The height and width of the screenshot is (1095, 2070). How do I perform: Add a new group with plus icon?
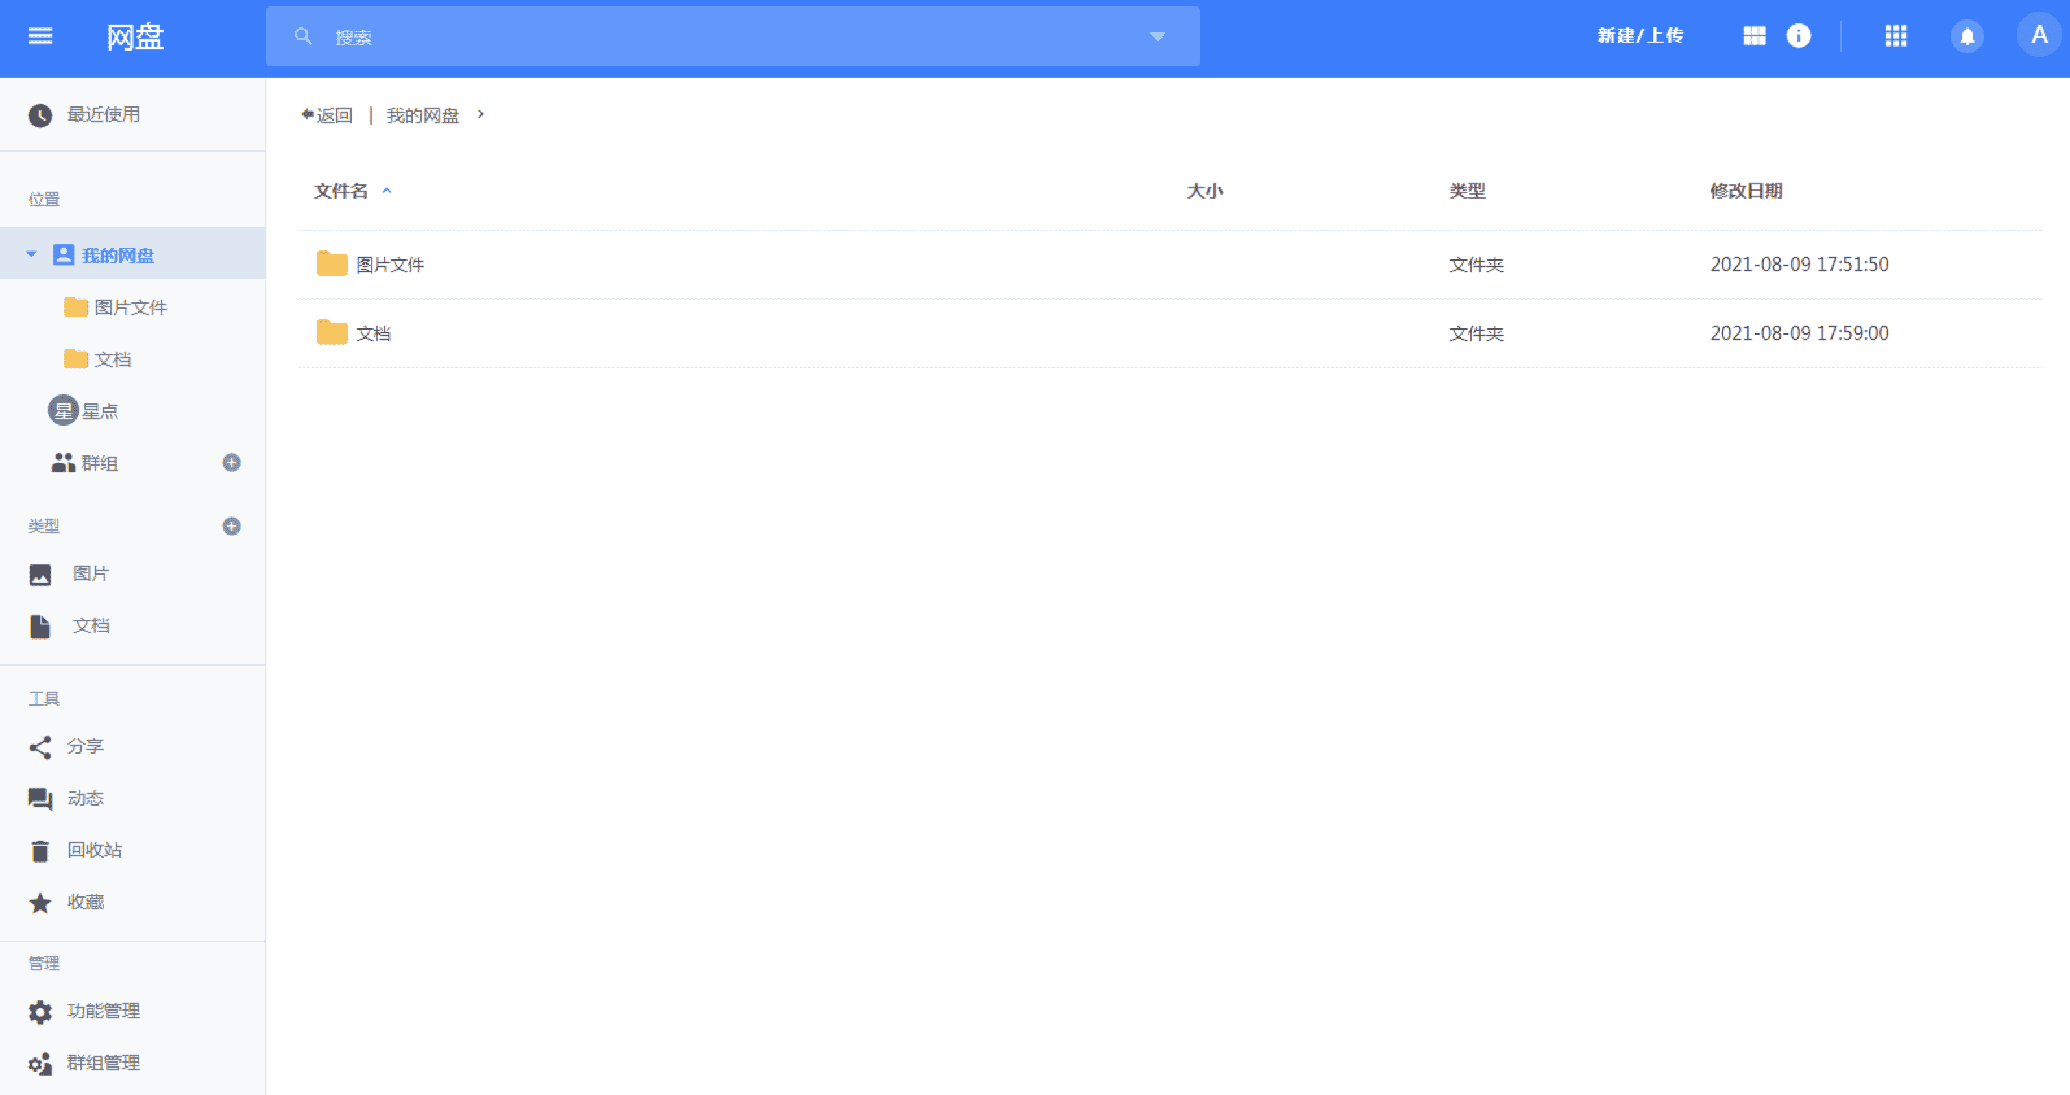[232, 463]
